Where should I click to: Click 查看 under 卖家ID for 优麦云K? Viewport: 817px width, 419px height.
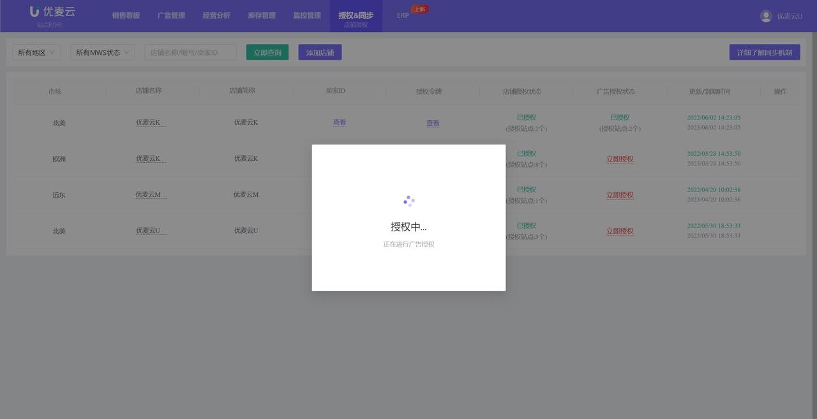coord(339,122)
